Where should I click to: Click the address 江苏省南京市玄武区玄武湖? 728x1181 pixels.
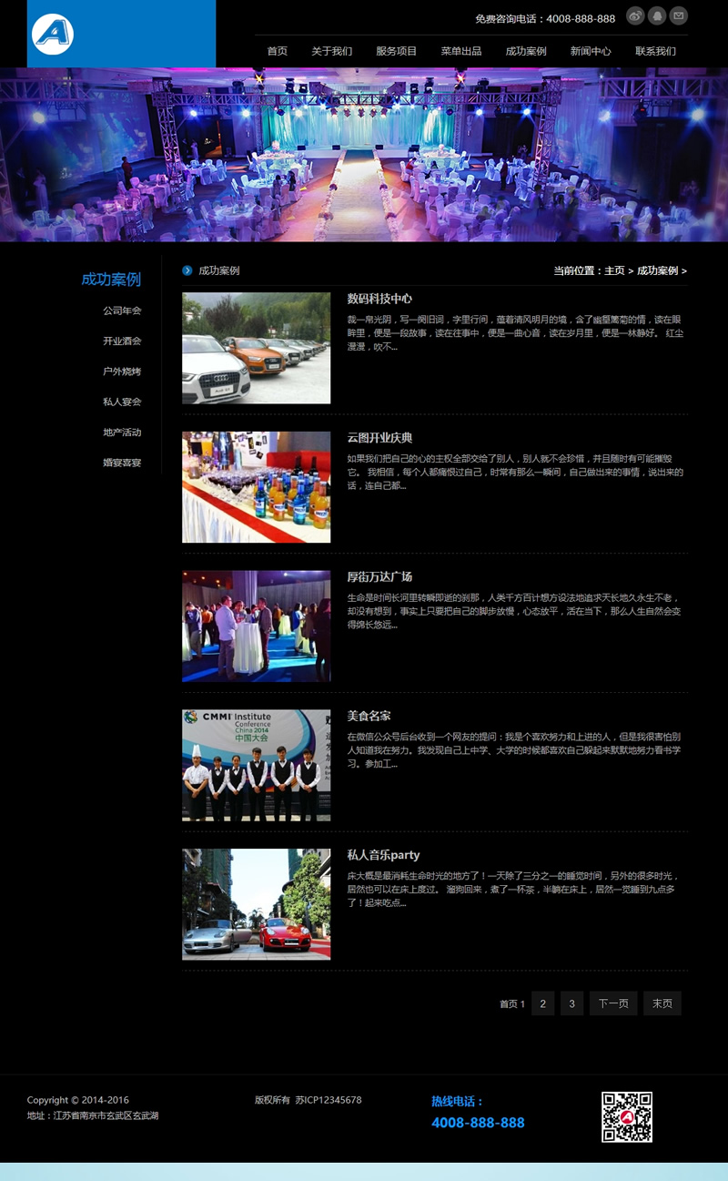click(x=106, y=1115)
